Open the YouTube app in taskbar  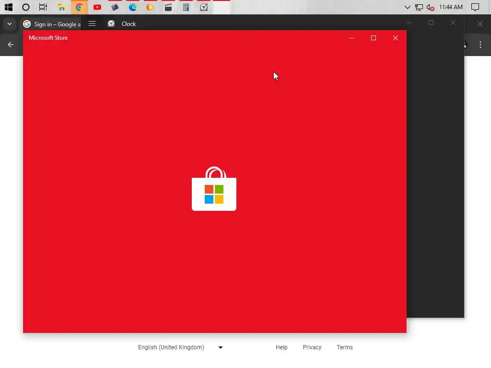coord(97,7)
